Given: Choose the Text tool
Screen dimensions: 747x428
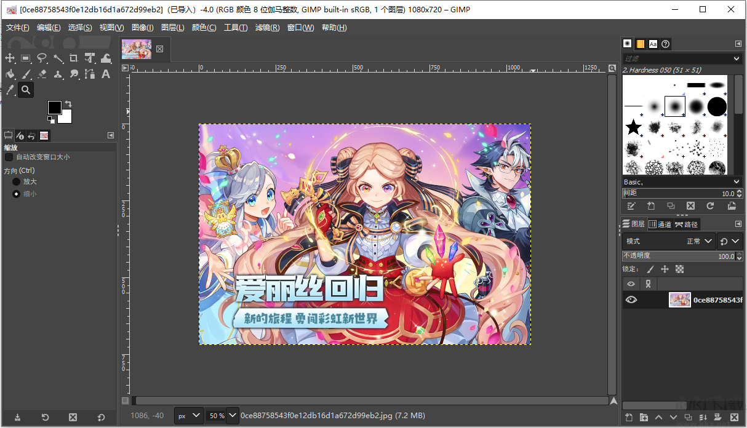Looking at the screenshot, I should [106, 74].
